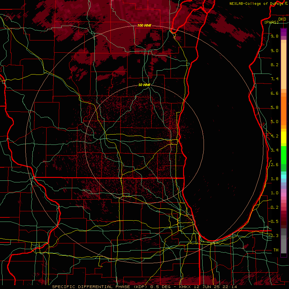Click the NEXLAB-College of DuPage title text

257,4
